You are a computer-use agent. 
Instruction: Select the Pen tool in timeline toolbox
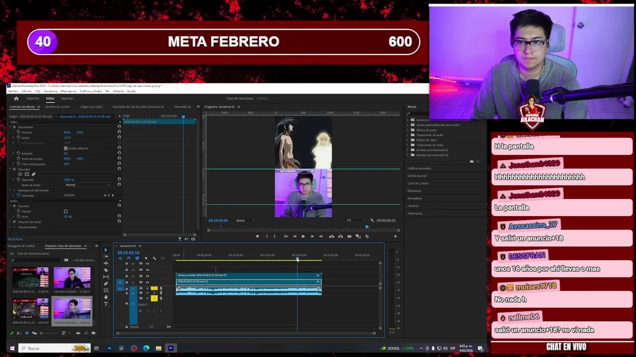coord(106,284)
